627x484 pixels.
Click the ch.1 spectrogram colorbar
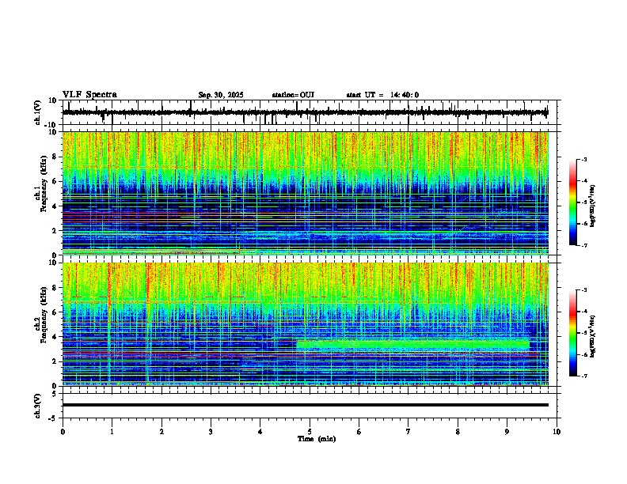click(x=572, y=202)
